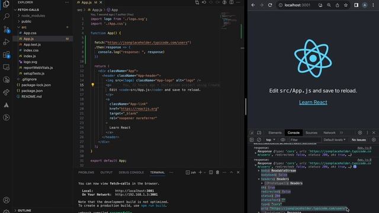The height and width of the screenshot is (213, 379).
Task: Bookmark the page with the star icon
Action: 346,5
